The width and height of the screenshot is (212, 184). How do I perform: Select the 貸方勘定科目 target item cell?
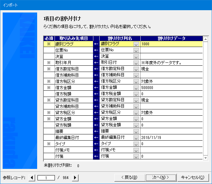pos(74,100)
